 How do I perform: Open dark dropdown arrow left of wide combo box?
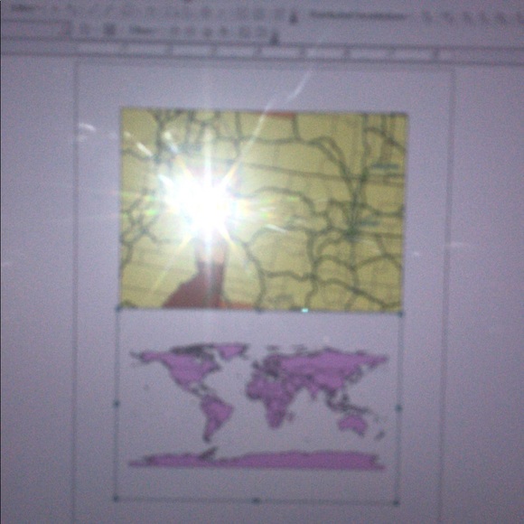(x=293, y=19)
